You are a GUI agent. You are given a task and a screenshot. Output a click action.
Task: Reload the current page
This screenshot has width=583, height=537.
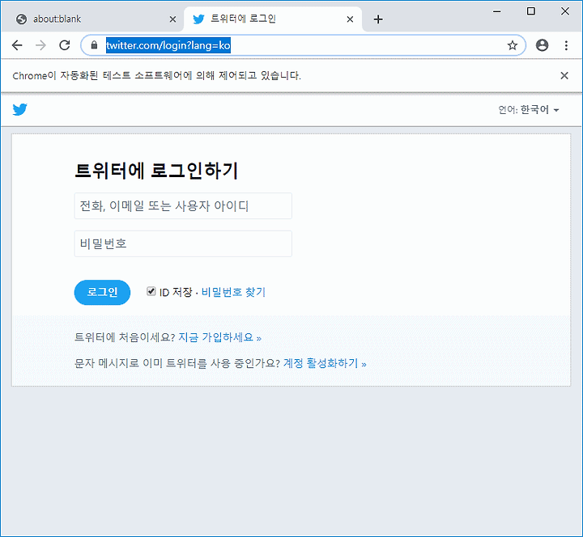(x=65, y=45)
